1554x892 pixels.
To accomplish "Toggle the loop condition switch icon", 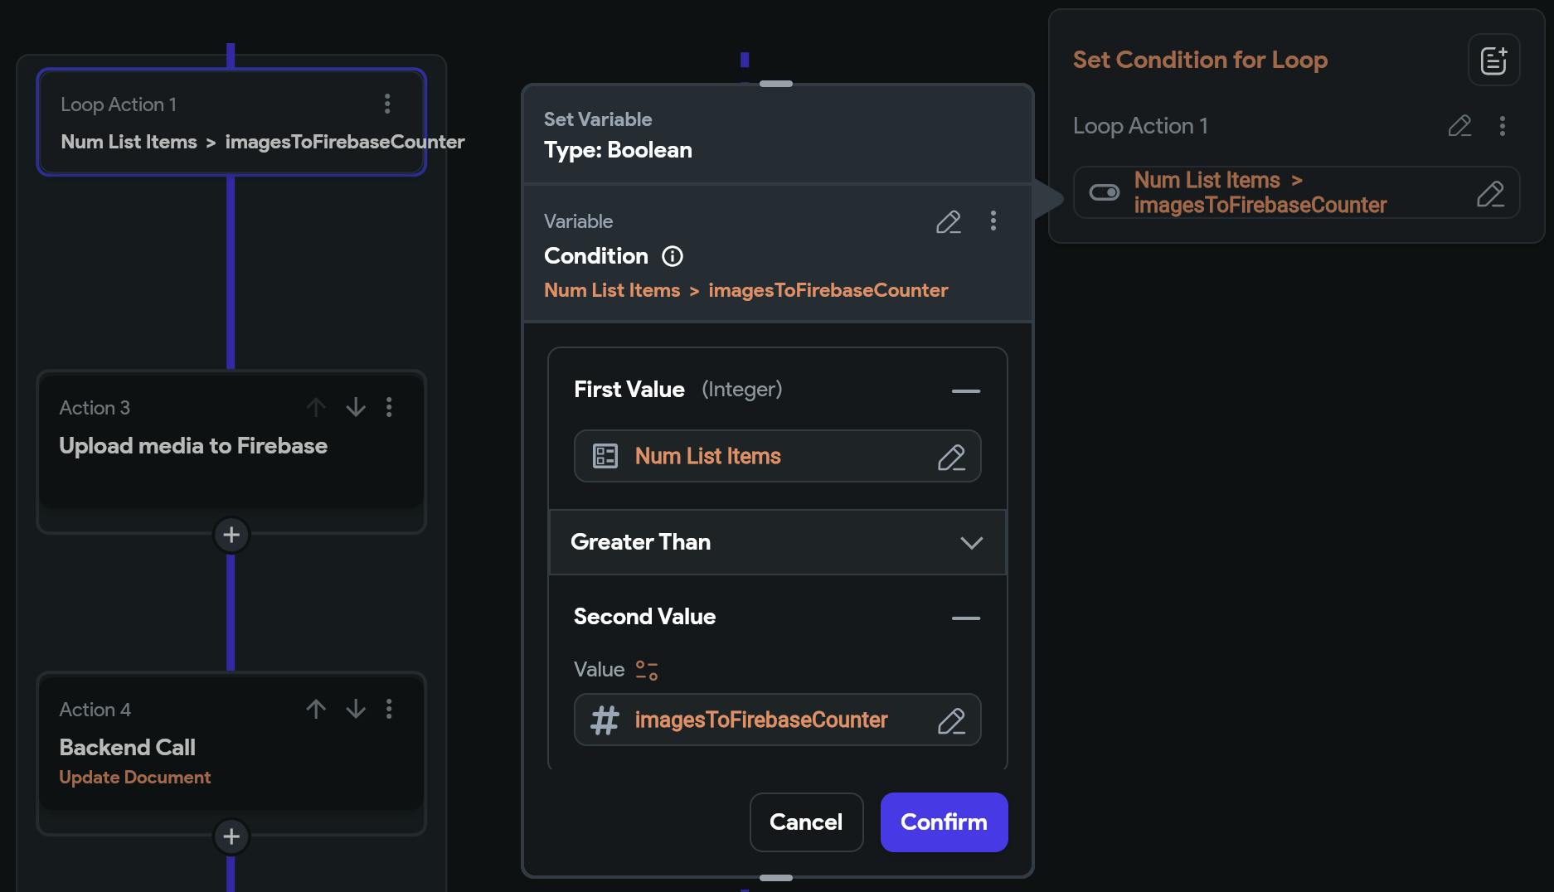I will pos(1104,192).
